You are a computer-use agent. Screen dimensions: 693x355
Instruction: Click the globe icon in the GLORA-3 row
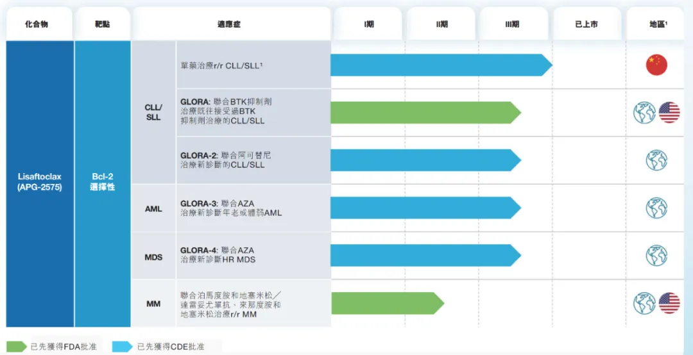point(656,208)
